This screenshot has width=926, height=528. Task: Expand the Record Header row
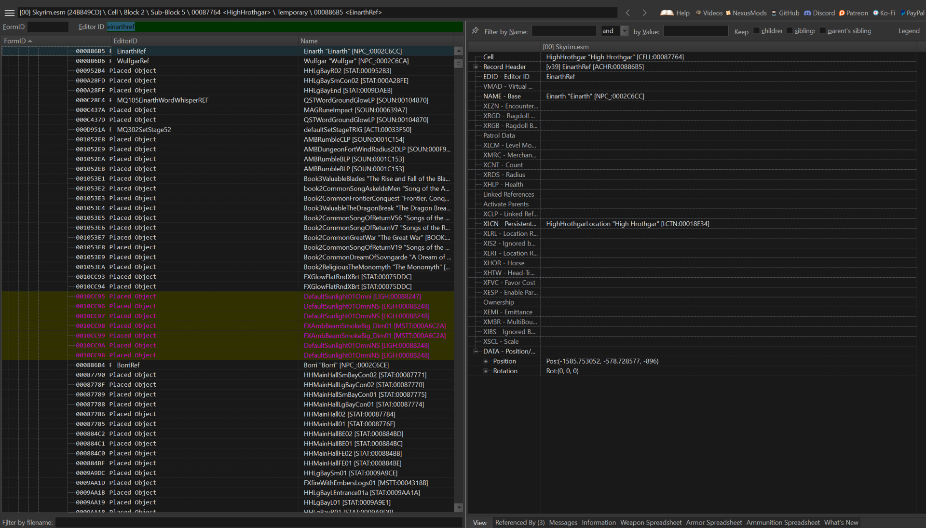[x=476, y=67]
